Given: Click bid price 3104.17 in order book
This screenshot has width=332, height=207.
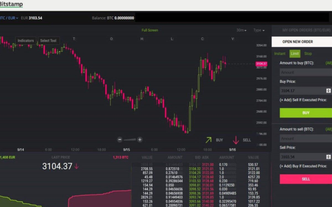Looking at the screenshot, I should (195, 177).
